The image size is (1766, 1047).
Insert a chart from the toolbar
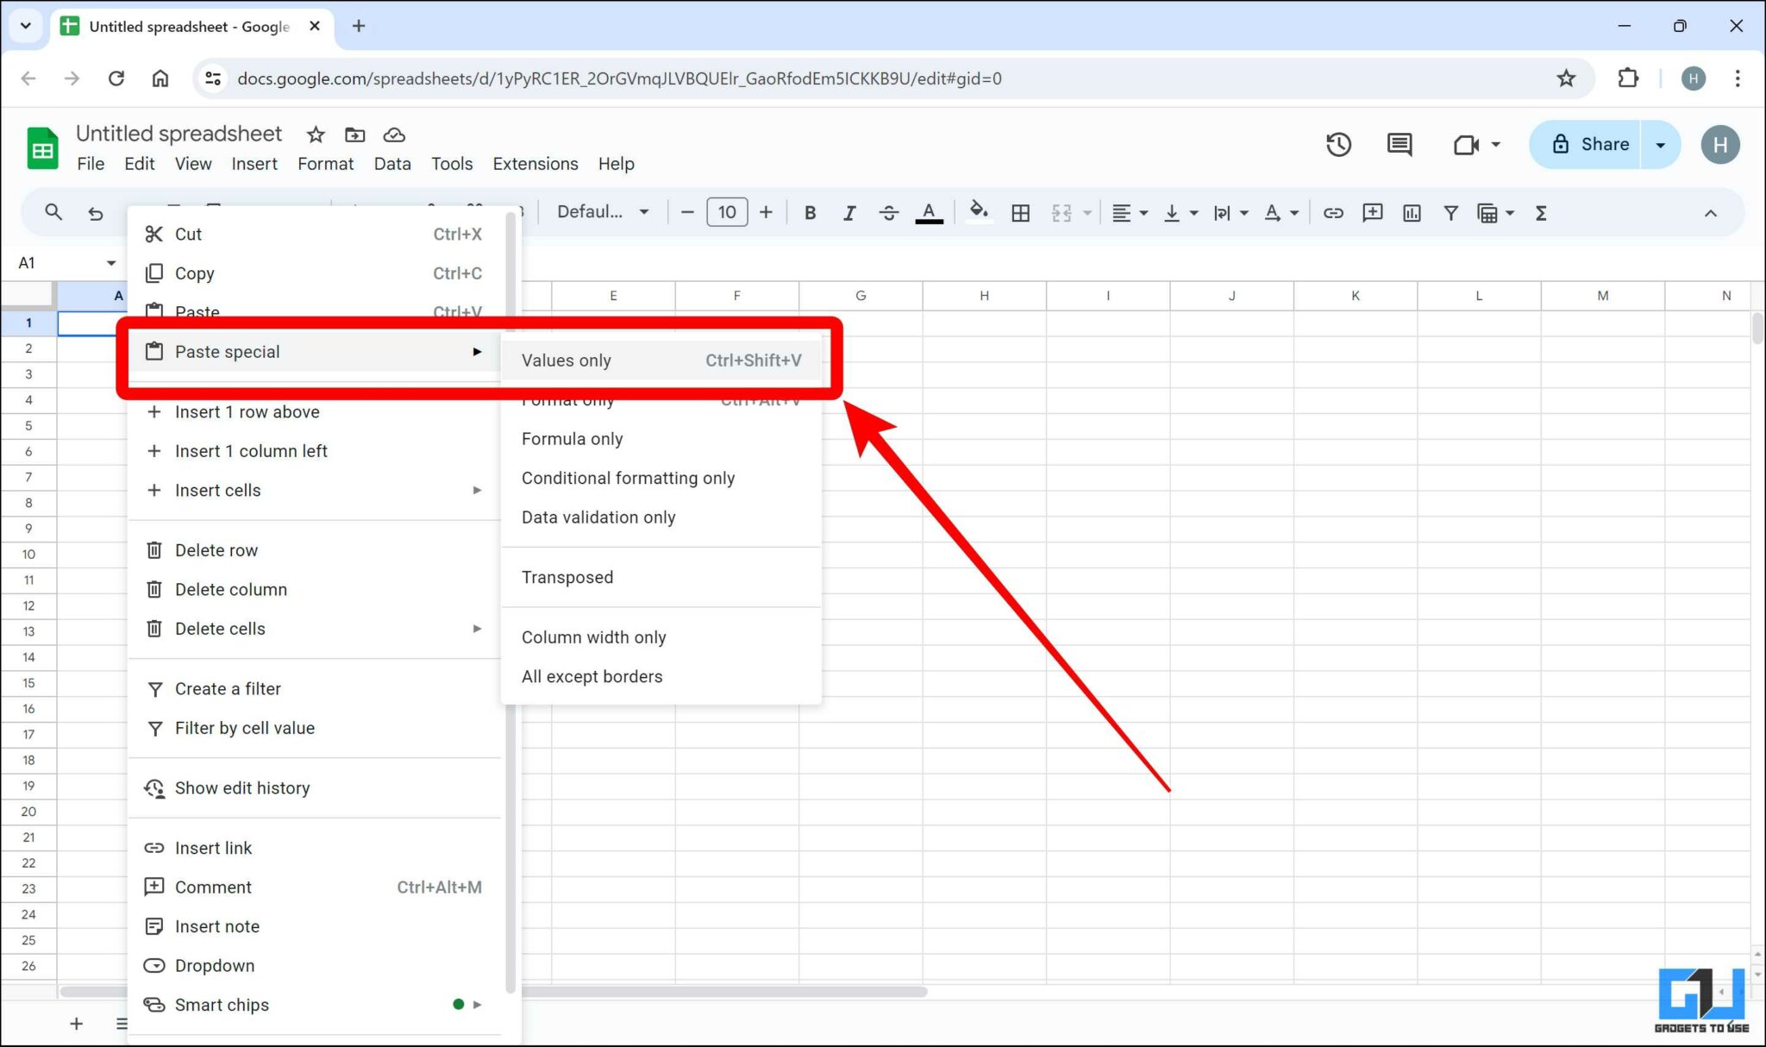1412,212
